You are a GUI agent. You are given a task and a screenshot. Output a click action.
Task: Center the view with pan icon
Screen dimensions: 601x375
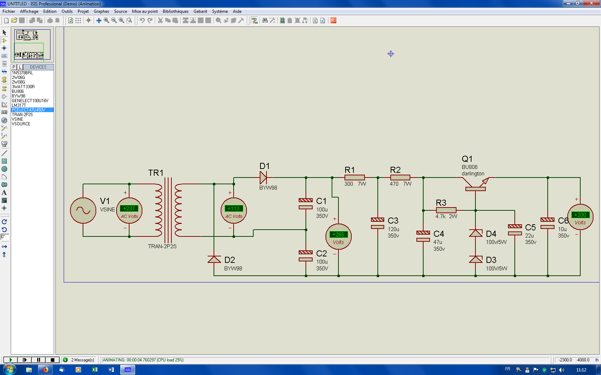point(99,20)
